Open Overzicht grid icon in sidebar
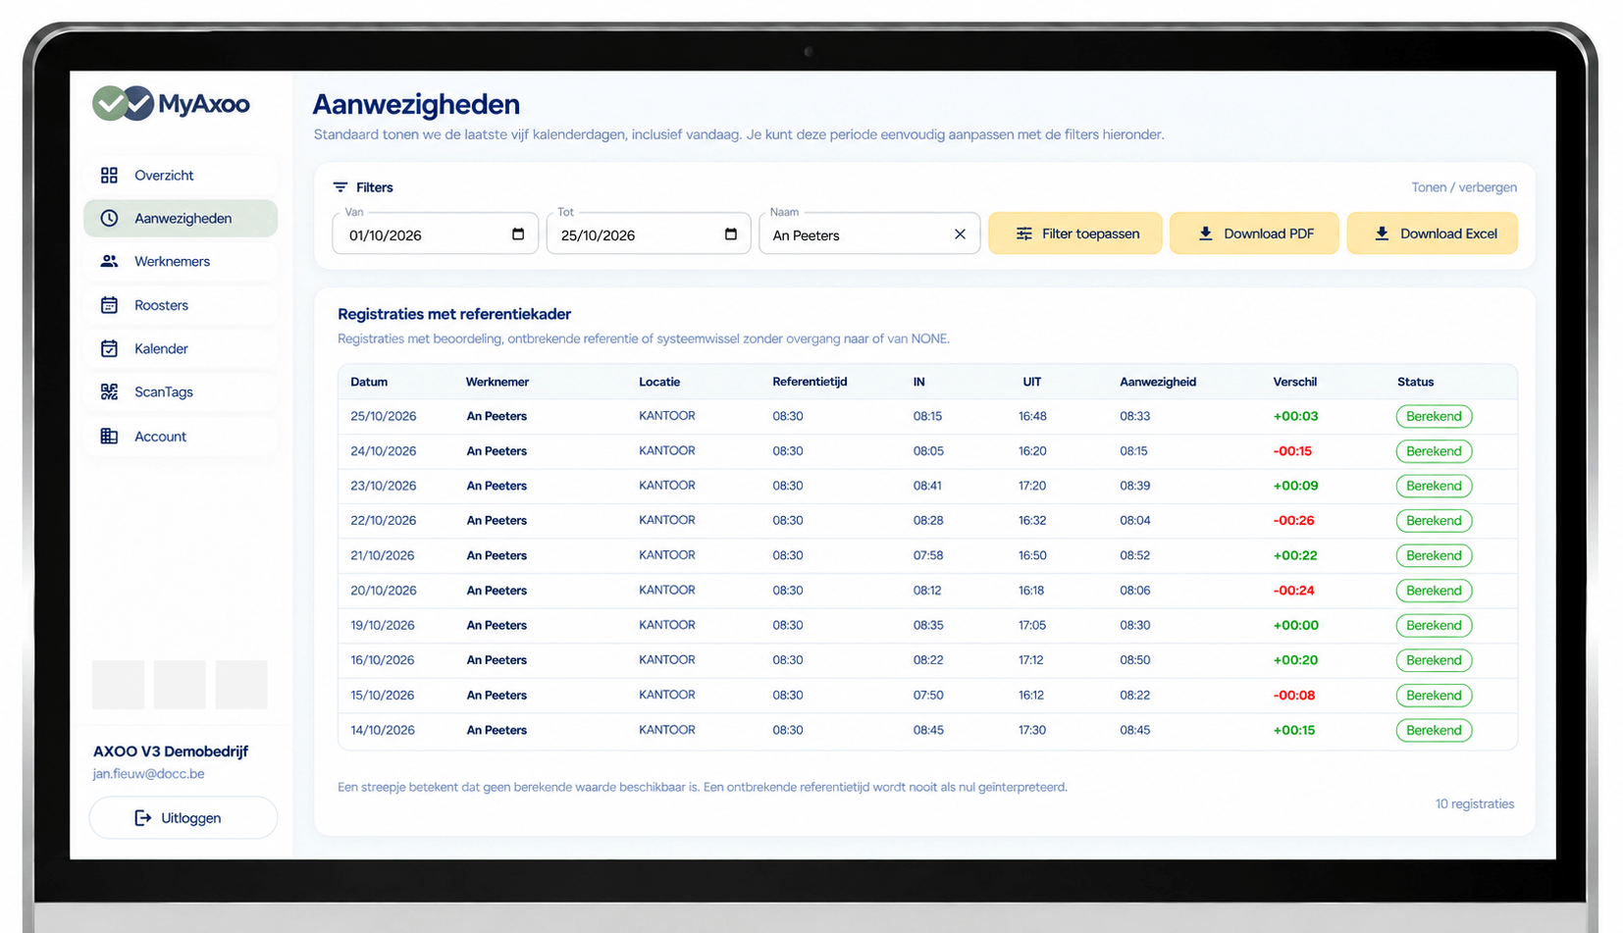The height and width of the screenshot is (933, 1623). (x=109, y=175)
